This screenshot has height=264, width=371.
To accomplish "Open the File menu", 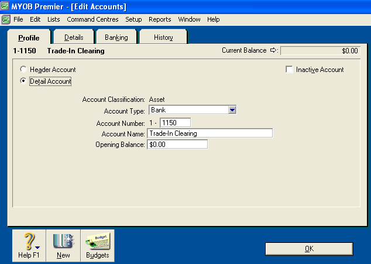I will [18, 19].
